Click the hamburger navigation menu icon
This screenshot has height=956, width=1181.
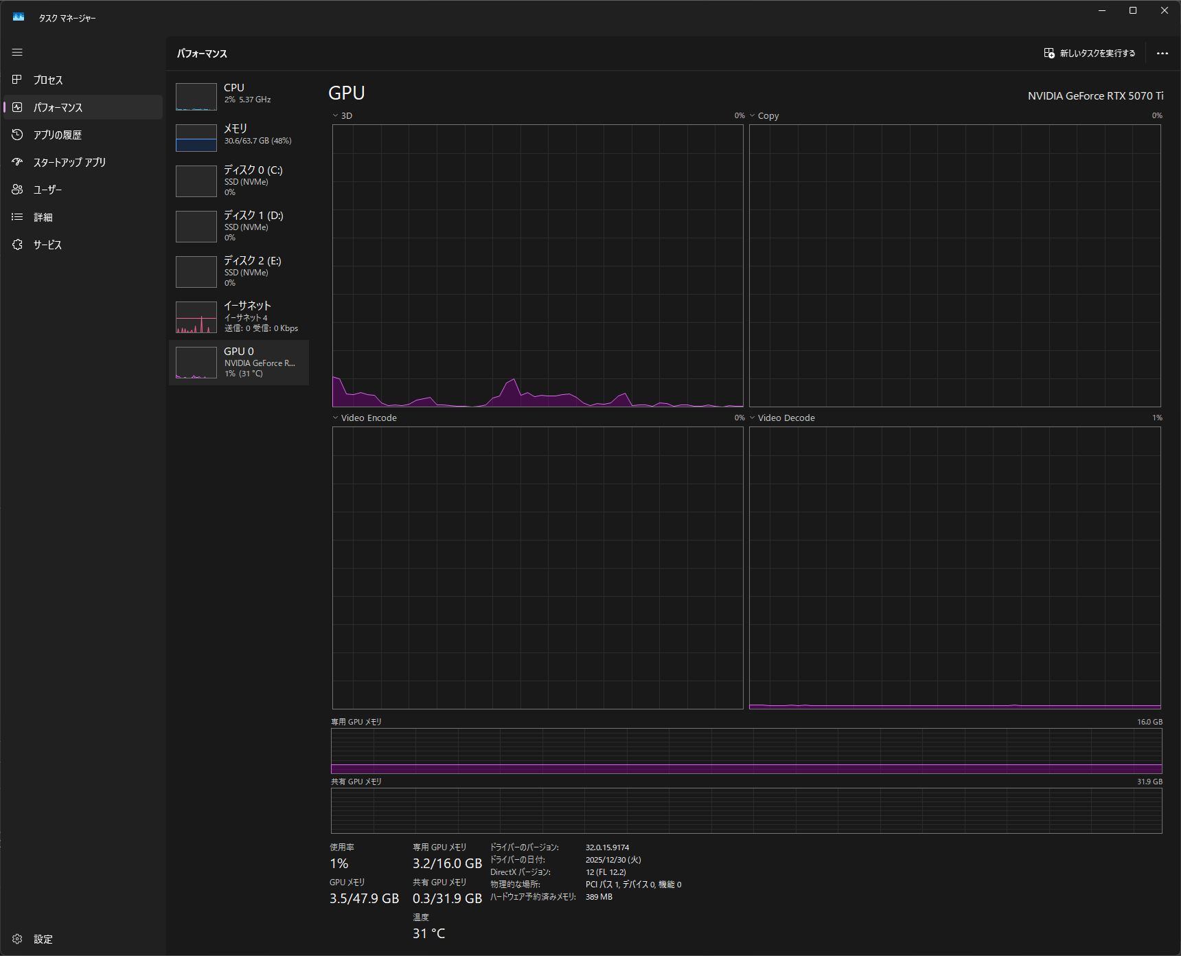[x=17, y=52]
